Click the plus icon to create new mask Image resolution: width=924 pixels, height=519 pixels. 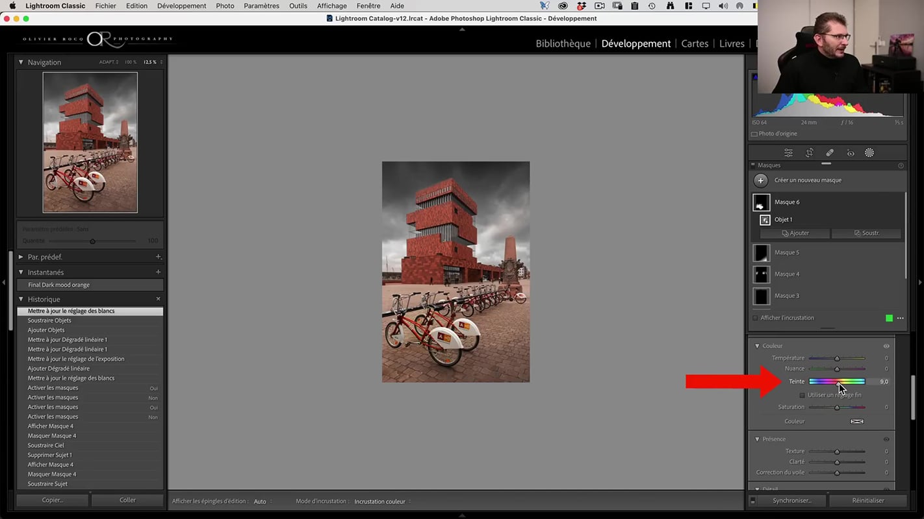click(761, 180)
